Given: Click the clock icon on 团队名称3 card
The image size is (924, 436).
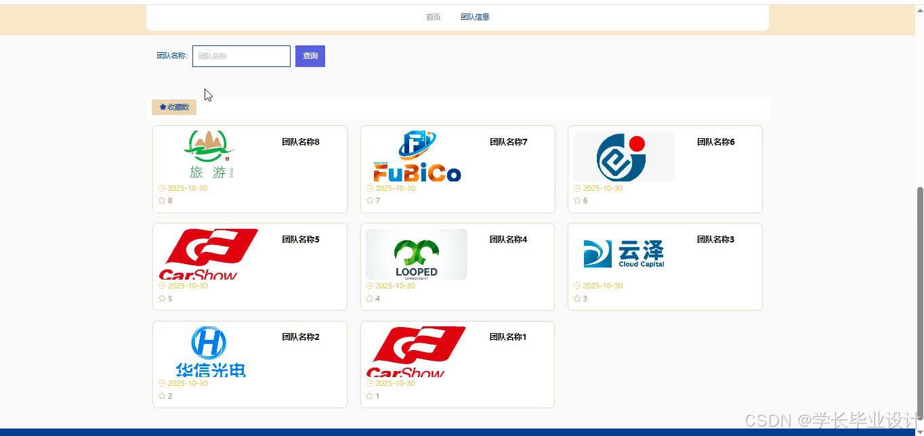Looking at the screenshot, I should (x=577, y=286).
